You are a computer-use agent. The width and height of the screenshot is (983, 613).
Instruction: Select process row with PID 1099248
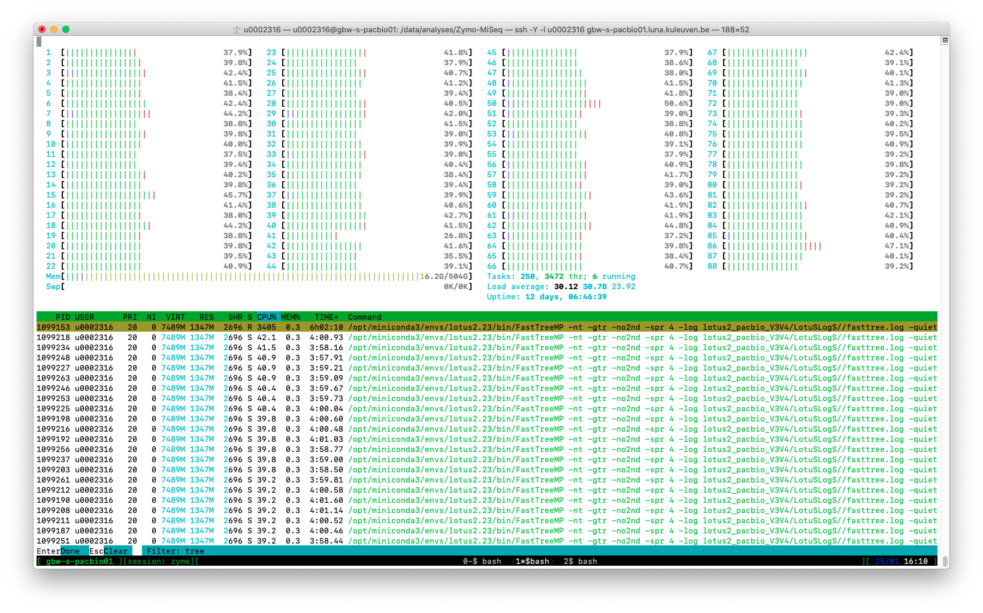[x=487, y=358]
